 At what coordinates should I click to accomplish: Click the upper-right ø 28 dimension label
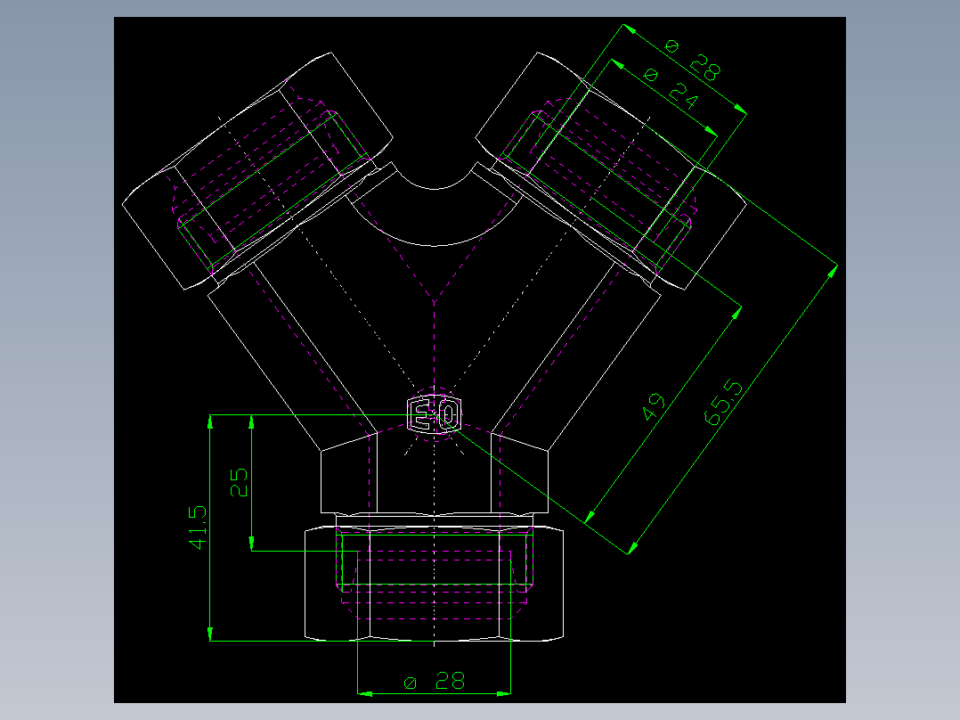(693, 61)
